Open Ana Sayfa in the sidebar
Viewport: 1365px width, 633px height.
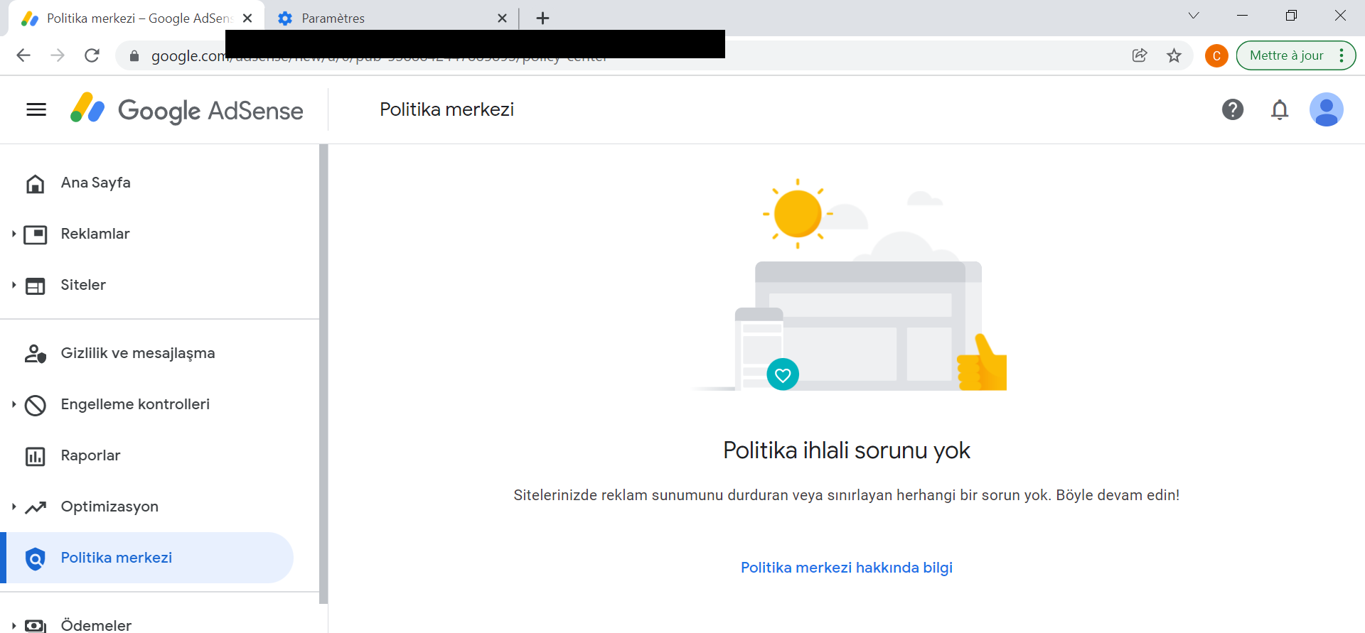point(96,183)
